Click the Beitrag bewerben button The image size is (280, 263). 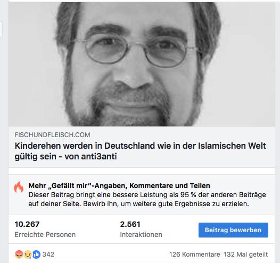(x=233, y=230)
